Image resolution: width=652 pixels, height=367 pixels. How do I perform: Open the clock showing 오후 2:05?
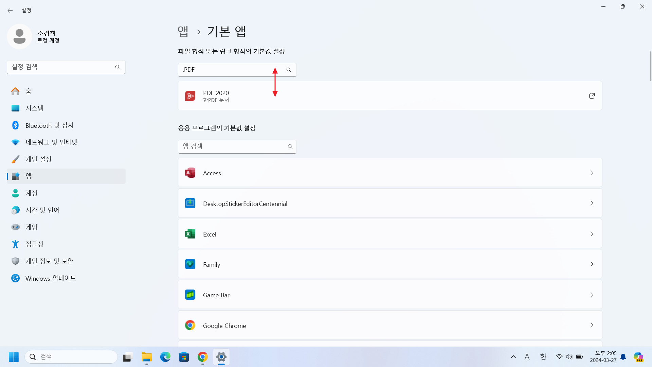pos(603,357)
